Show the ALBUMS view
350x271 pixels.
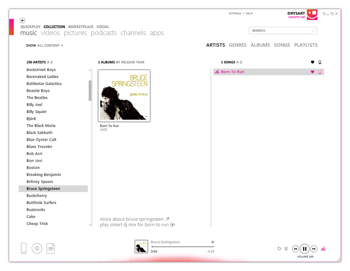[x=260, y=45]
